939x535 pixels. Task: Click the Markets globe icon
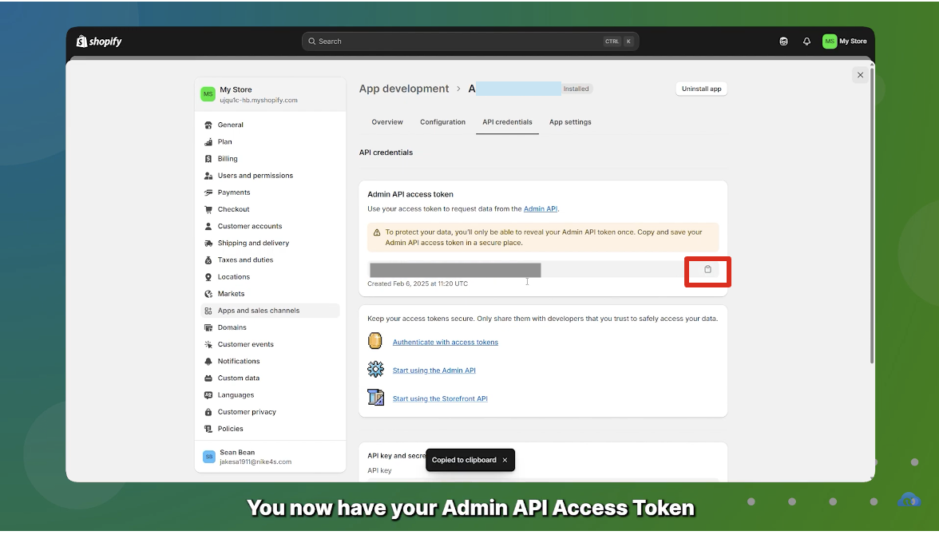pos(208,294)
